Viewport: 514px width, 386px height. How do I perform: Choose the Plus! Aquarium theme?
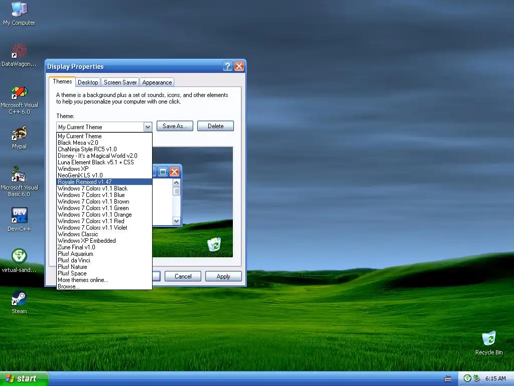coord(104,254)
